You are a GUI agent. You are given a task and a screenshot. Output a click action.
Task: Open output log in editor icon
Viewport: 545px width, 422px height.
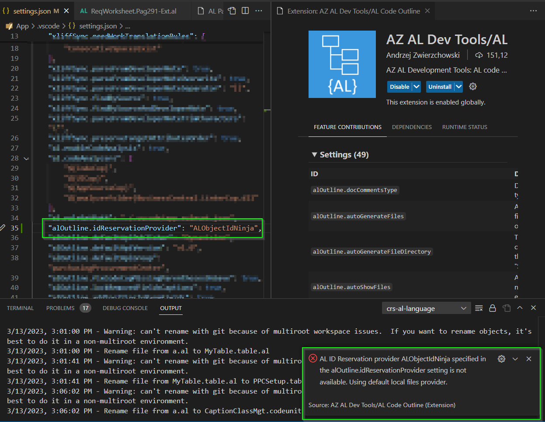[507, 308]
